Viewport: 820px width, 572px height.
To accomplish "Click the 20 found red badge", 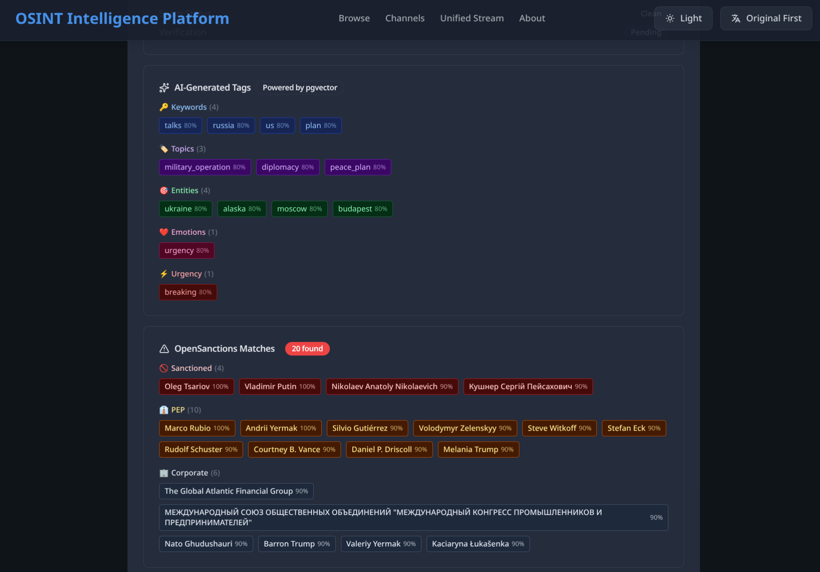I will [x=307, y=349].
